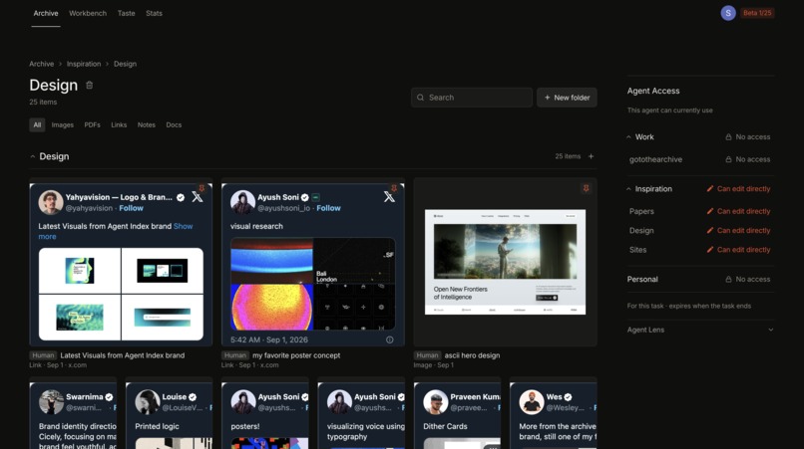Open the Printed logic post
Screen dimensions: 804x449
coord(170,415)
